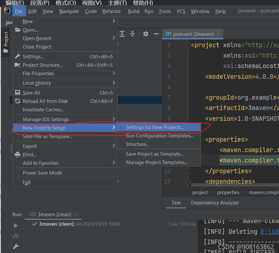
Task: Click the Save All floppy disk icon
Action: 18,92
